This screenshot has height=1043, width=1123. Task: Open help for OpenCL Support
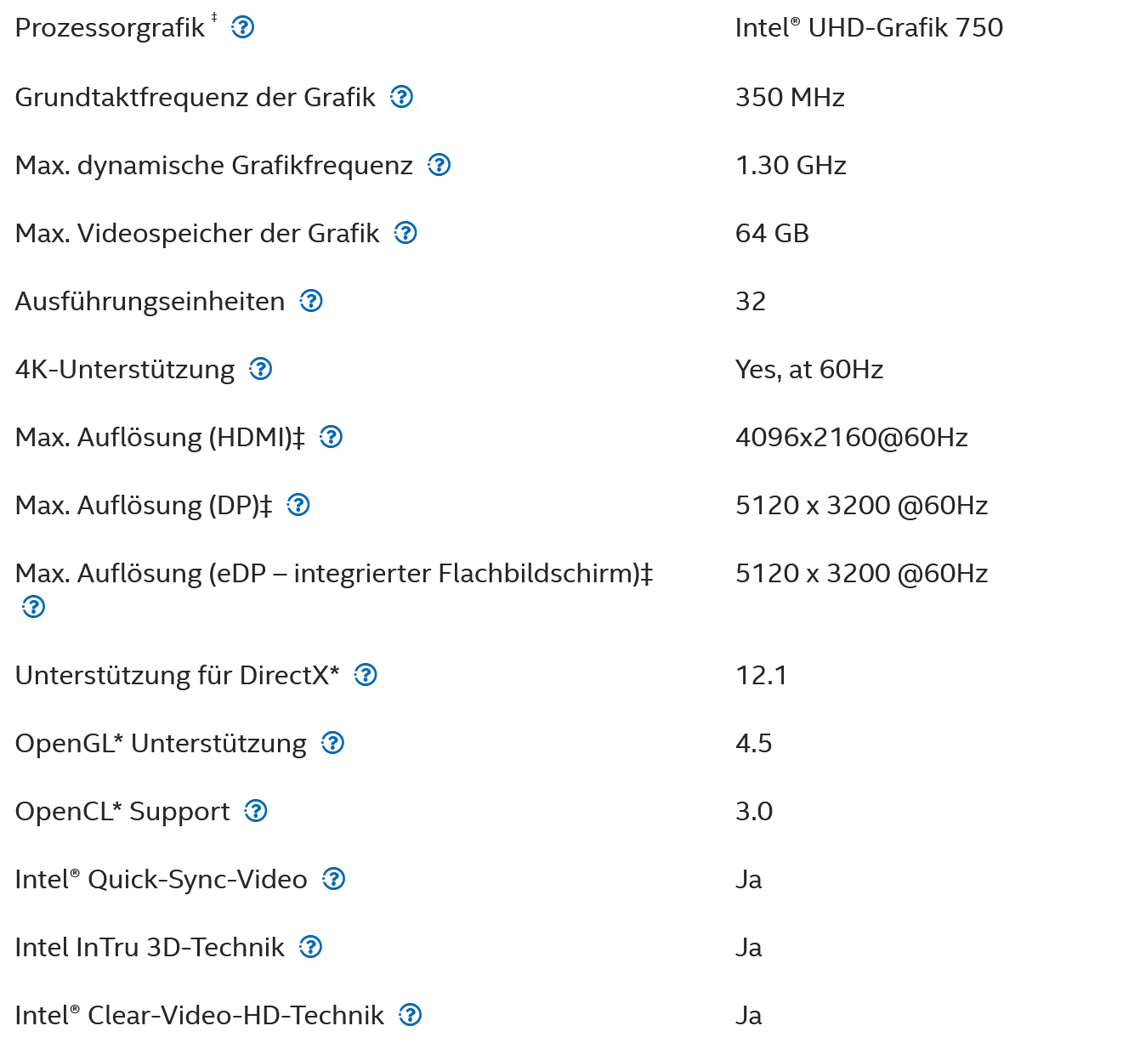click(256, 811)
